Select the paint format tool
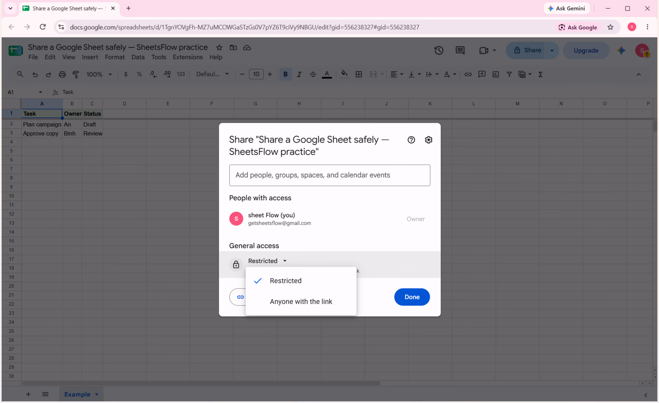Screen dimensions: 659x403 (x=76, y=74)
